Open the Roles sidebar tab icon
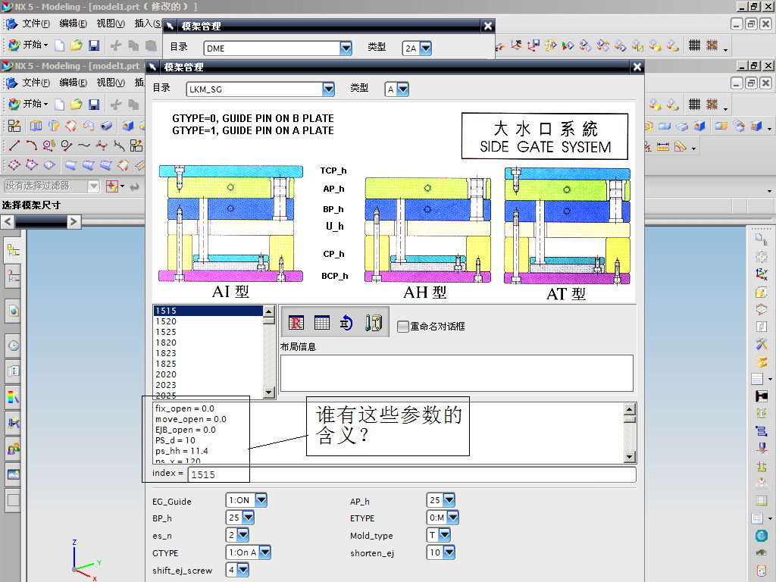 click(x=14, y=449)
